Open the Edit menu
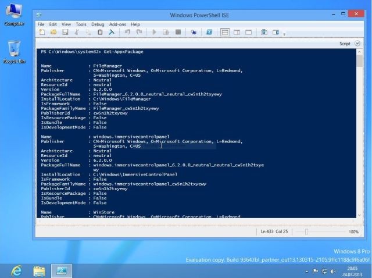 pyautogui.click(x=53, y=24)
